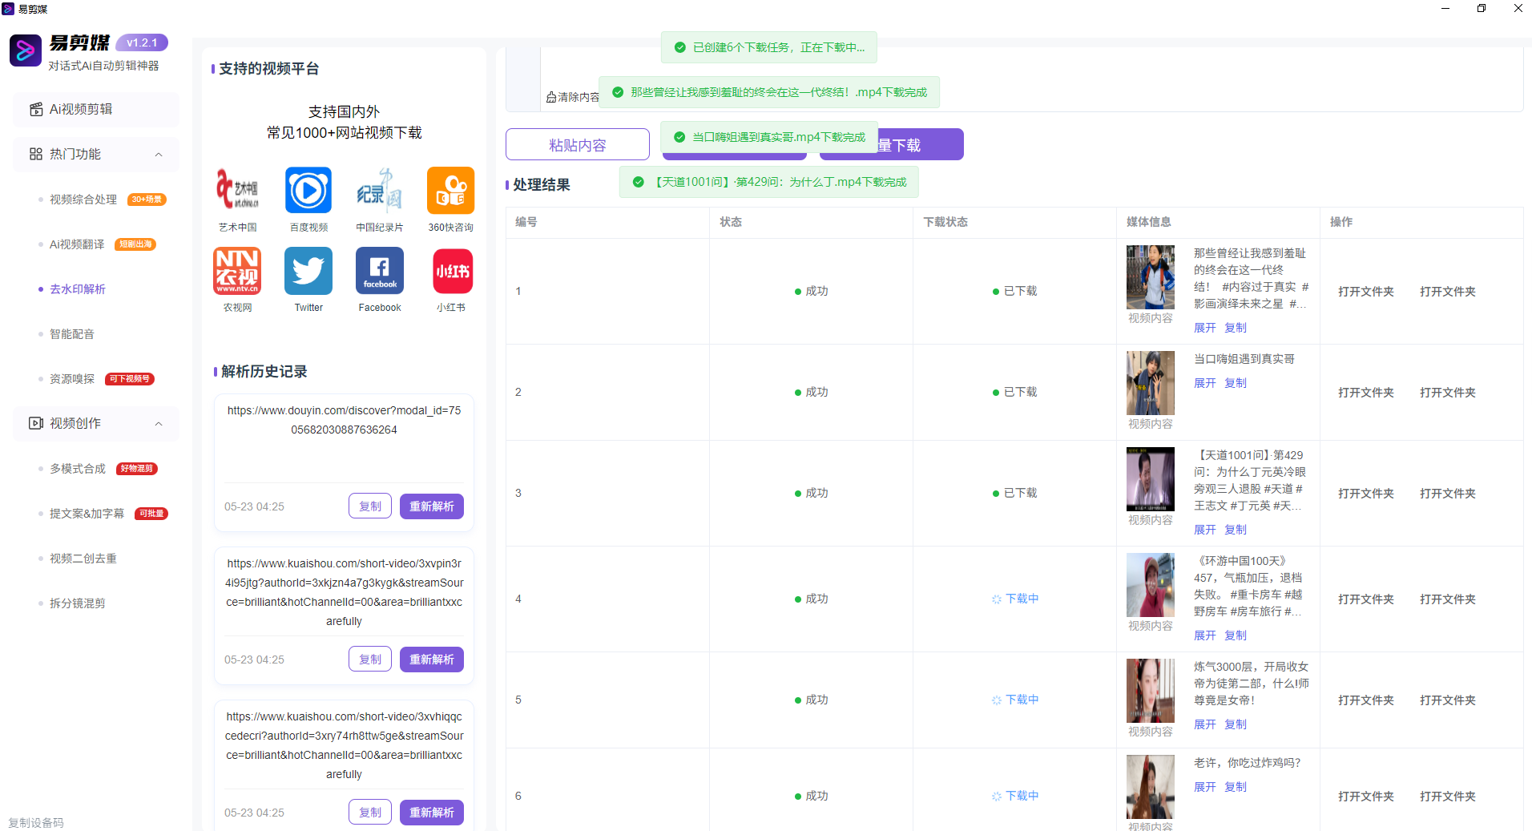Viewport: 1532px width, 831px height.
Task: Click the v1.2.1 version badge
Action: (142, 42)
